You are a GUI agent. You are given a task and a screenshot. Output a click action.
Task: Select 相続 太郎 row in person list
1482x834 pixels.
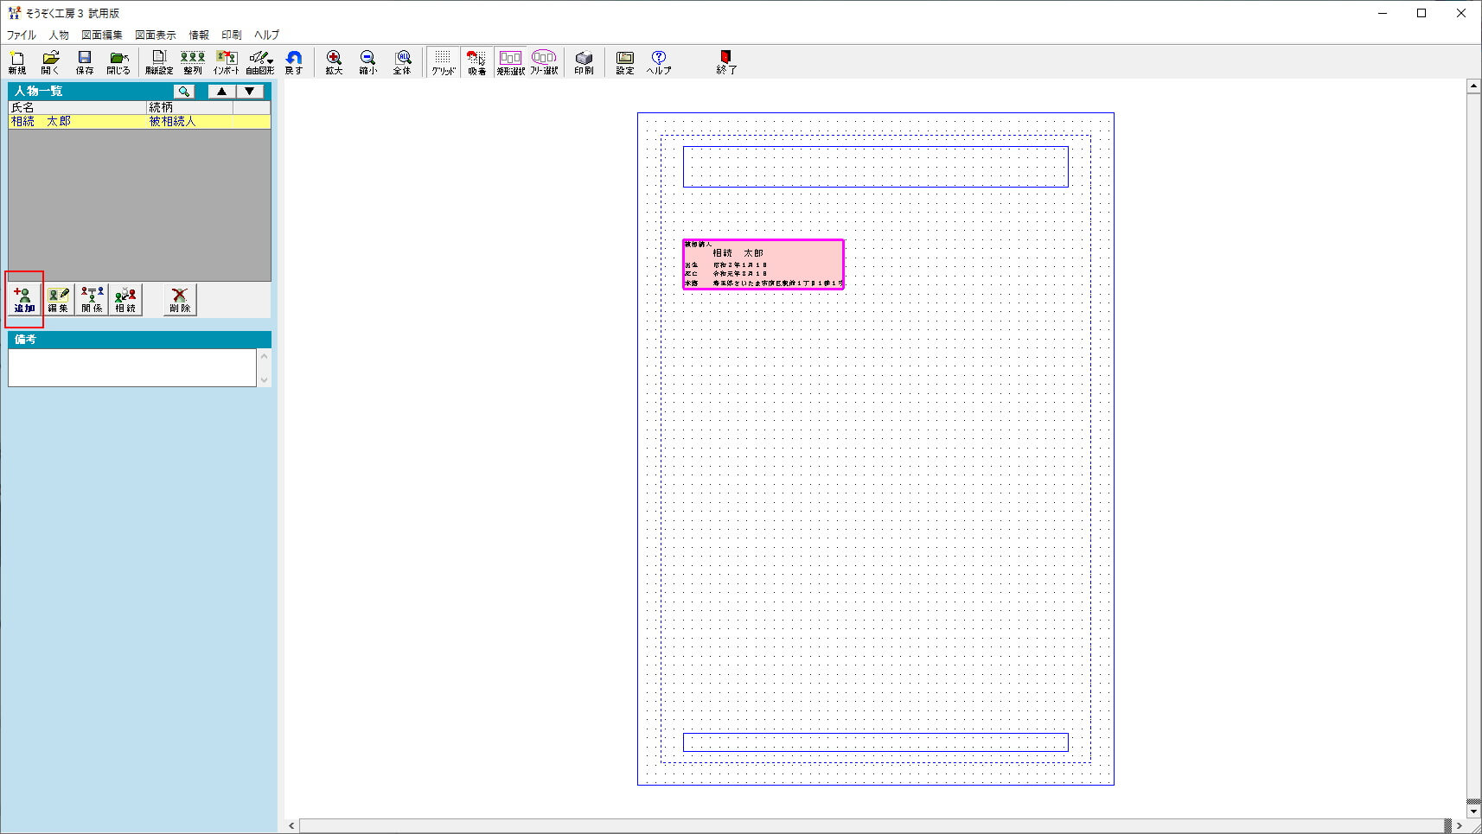(78, 122)
